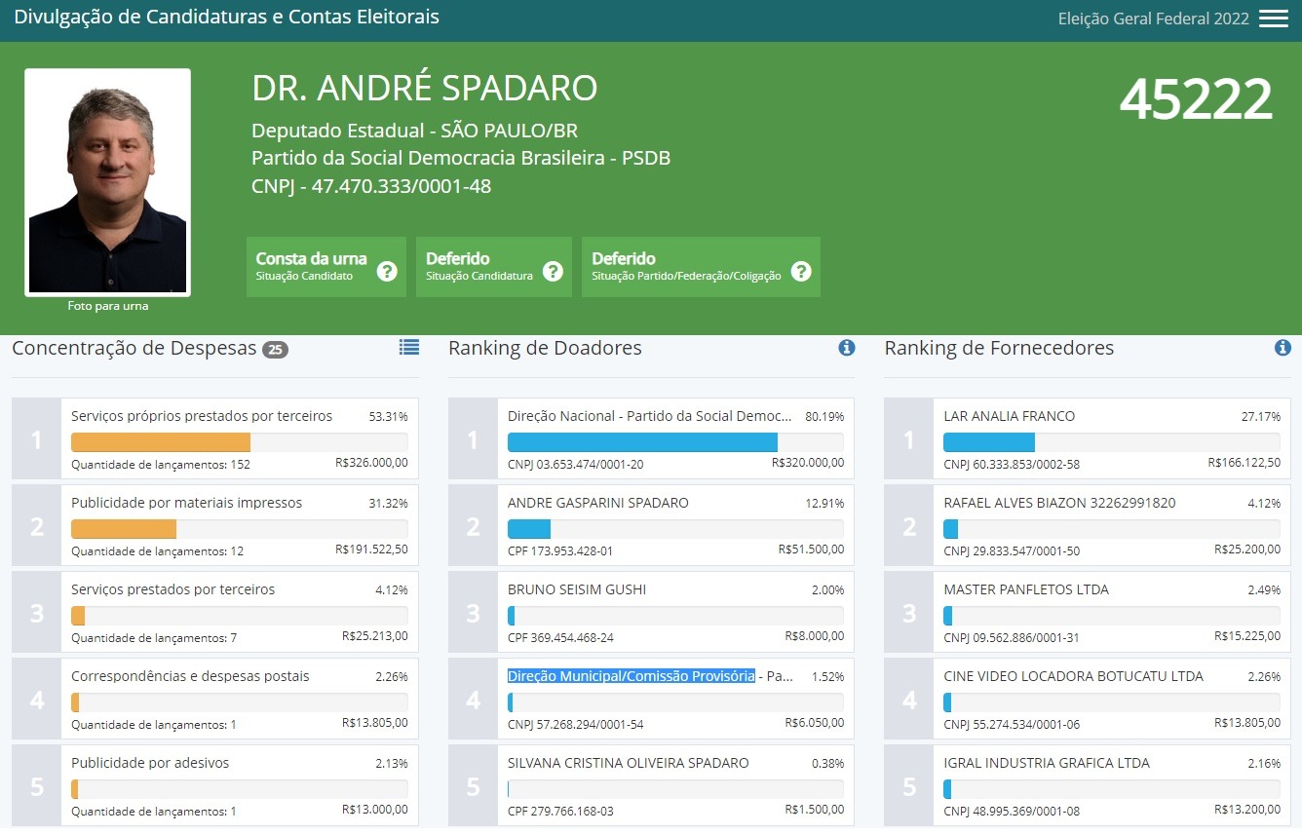Image resolution: width=1302 pixels, height=834 pixels.
Task: Open ANDRE GASPARINI SPADARO donor entry
Action: pos(597,503)
